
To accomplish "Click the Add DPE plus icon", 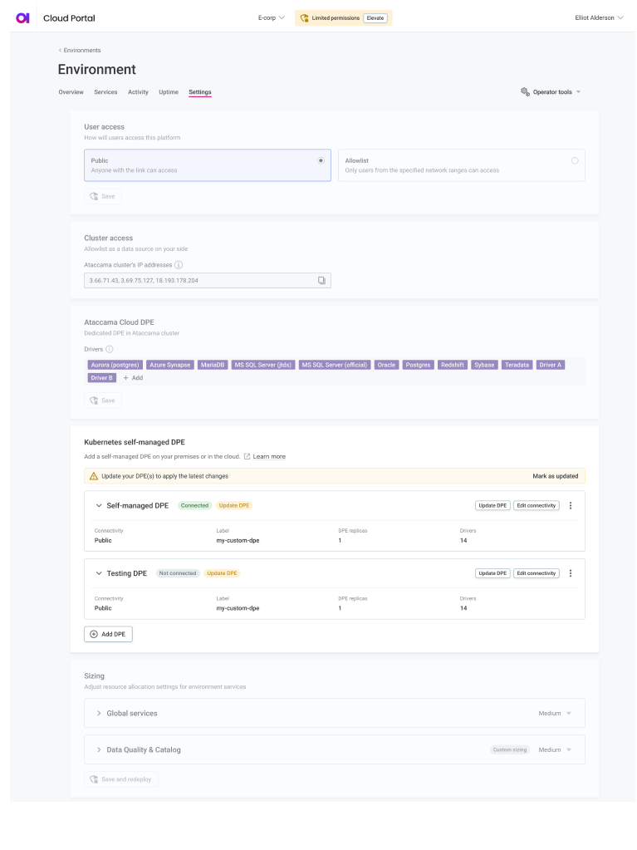I will pos(93,634).
